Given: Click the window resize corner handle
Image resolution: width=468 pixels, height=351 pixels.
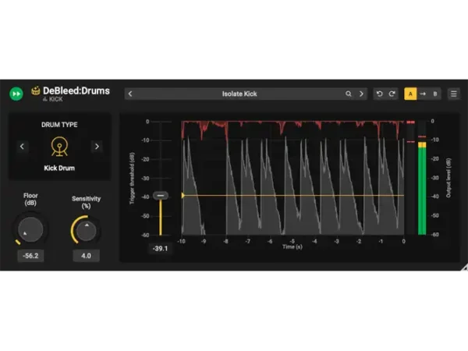Looking at the screenshot, I should pos(464,268).
